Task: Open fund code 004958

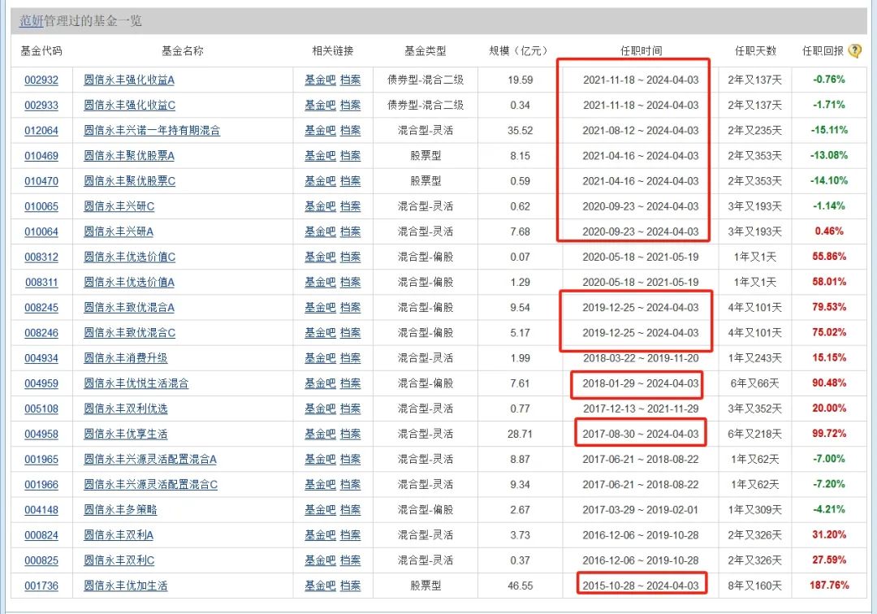Action: tap(41, 434)
